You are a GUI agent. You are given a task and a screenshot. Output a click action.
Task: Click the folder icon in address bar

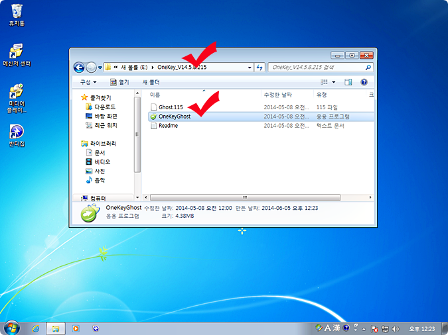108,68
